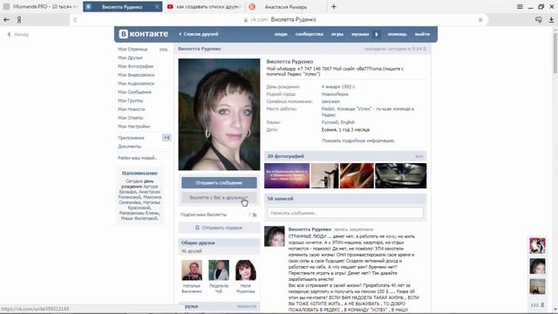Open a new browser tab with the plus icon
Viewport: 558px width, 314px height.
334,6
